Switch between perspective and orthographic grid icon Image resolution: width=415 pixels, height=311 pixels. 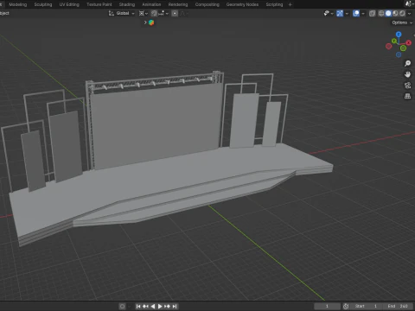(407, 96)
